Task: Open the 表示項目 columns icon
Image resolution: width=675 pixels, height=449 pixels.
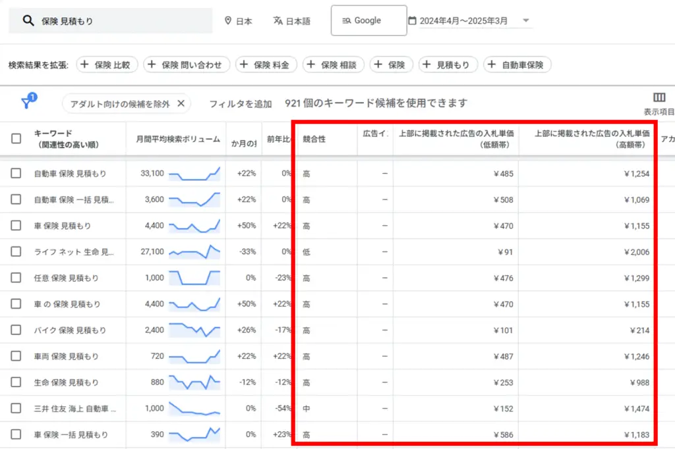Action: (x=659, y=97)
